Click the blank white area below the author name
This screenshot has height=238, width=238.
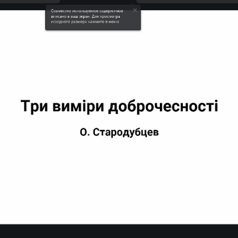coord(119,178)
